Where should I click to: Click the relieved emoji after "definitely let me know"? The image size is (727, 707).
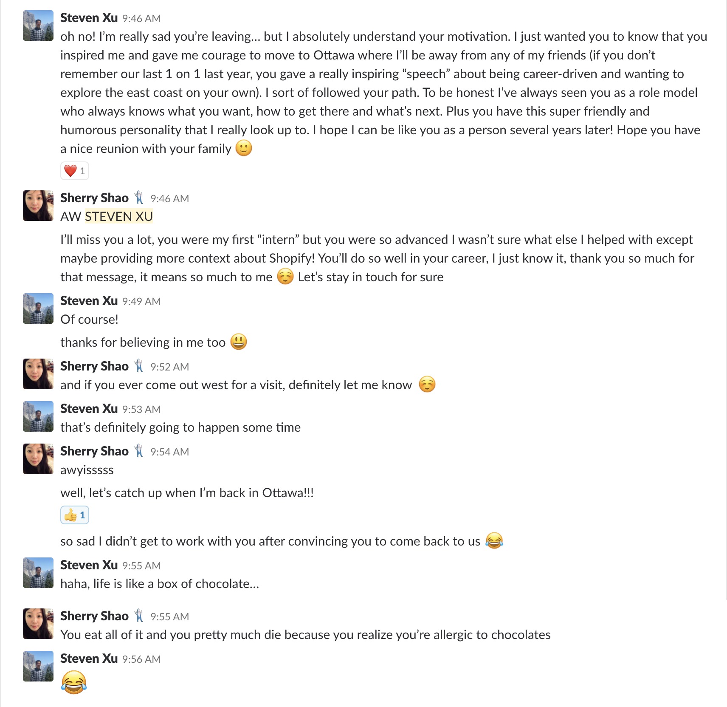pos(427,385)
